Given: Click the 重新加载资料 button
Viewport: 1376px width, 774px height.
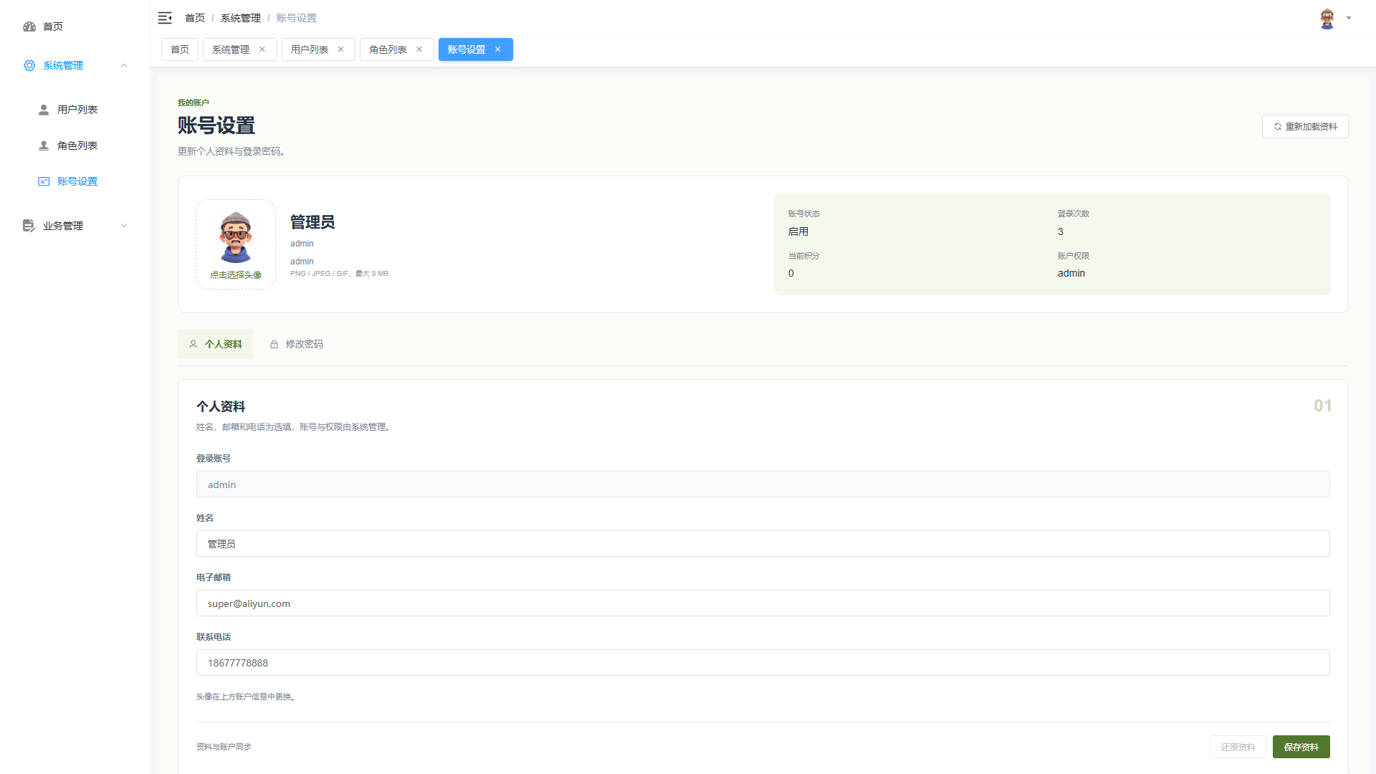Looking at the screenshot, I should click(1305, 127).
